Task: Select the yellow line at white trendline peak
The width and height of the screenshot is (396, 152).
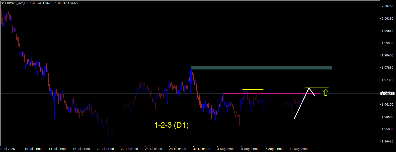Action: (317, 88)
